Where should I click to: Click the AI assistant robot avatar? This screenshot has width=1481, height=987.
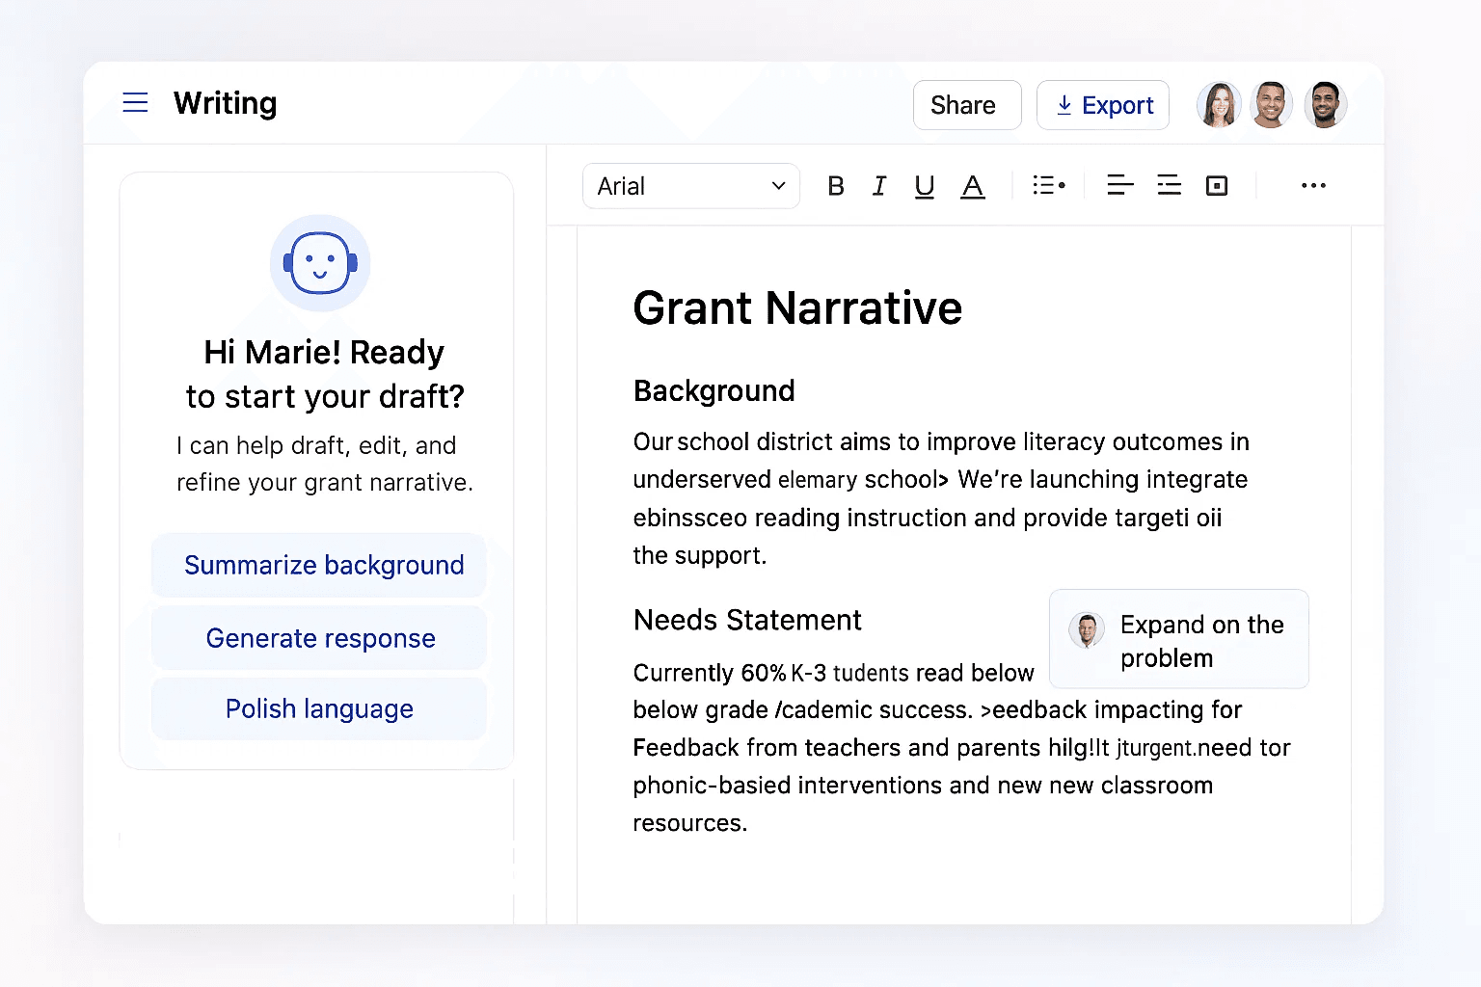pos(319,263)
